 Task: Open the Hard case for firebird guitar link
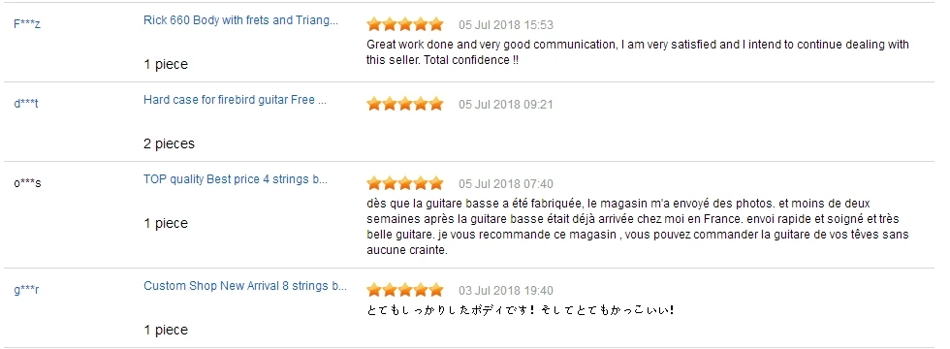[235, 100]
